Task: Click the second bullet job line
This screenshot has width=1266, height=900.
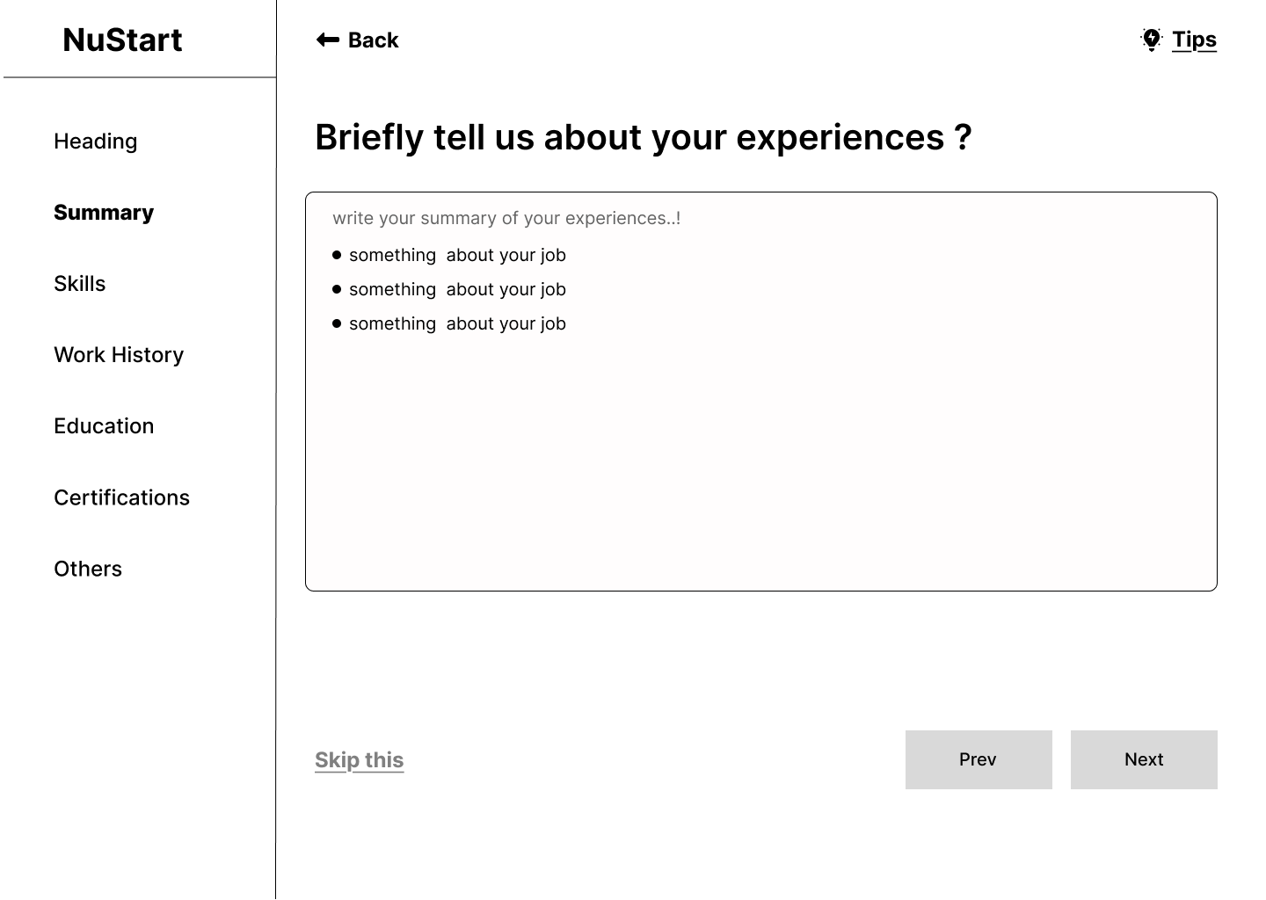Action: pyautogui.click(x=457, y=289)
